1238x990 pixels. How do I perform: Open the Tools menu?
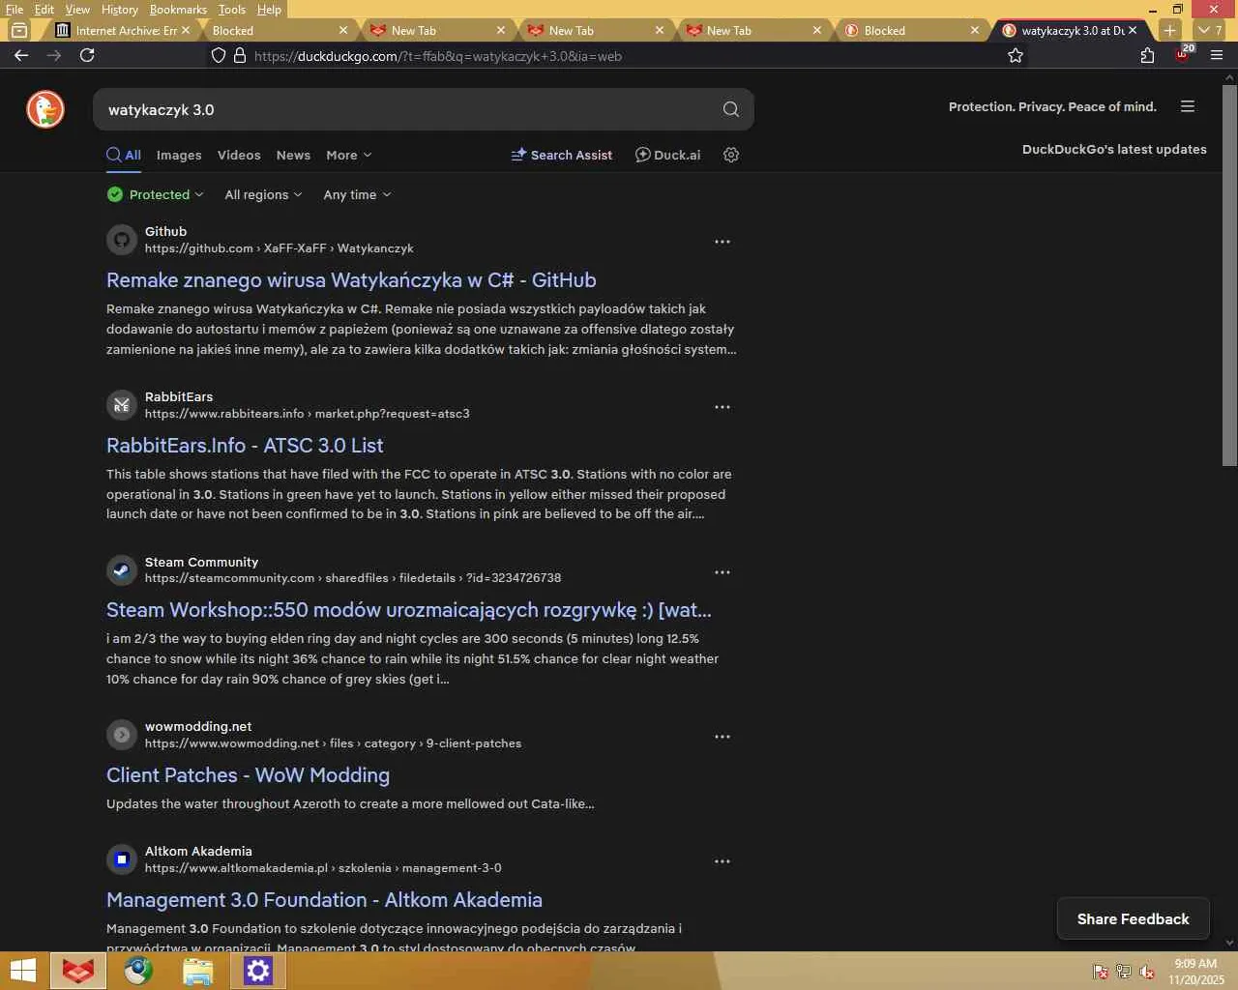point(232,9)
